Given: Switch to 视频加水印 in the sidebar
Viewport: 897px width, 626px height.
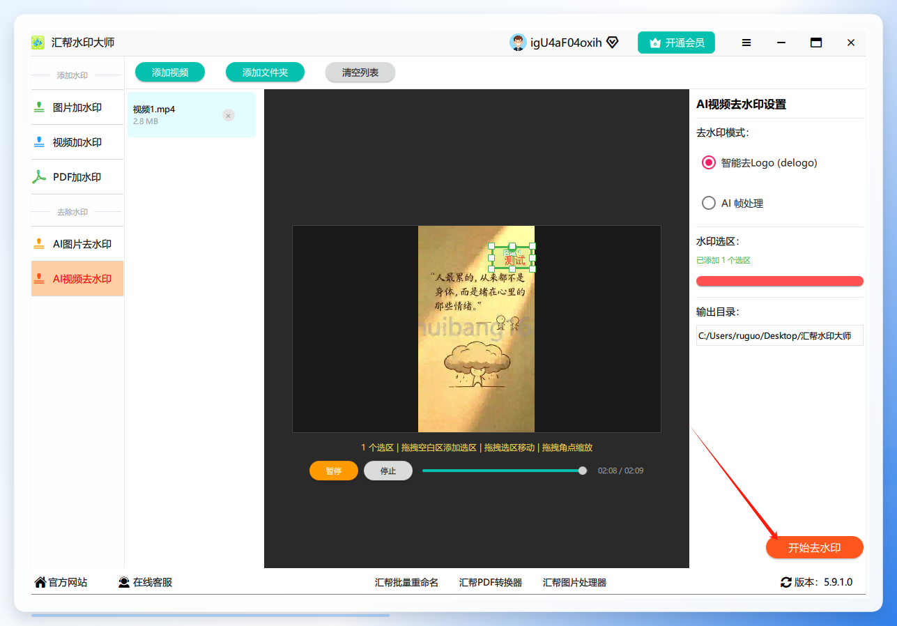Looking at the screenshot, I should 77,142.
